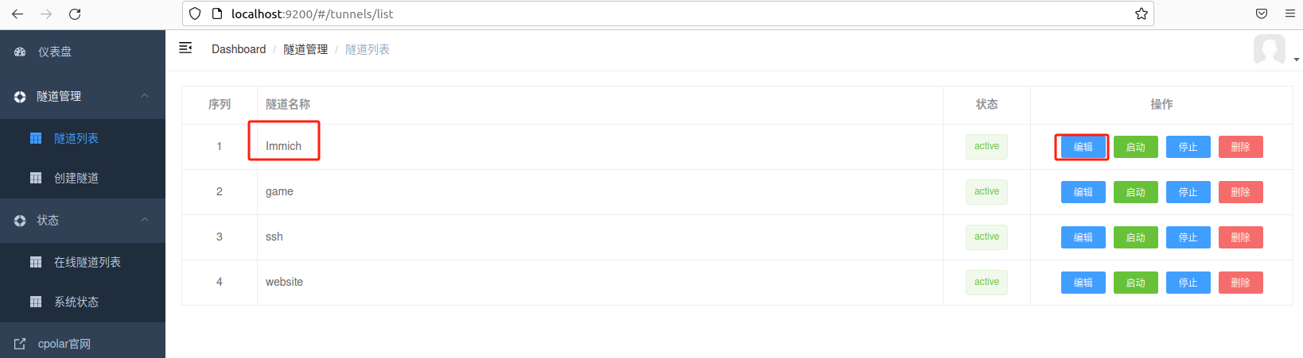The height and width of the screenshot is (358, 1303).
Task: Click 编辑 for the Immich tunnel
Action: [x=1083, y=147]
